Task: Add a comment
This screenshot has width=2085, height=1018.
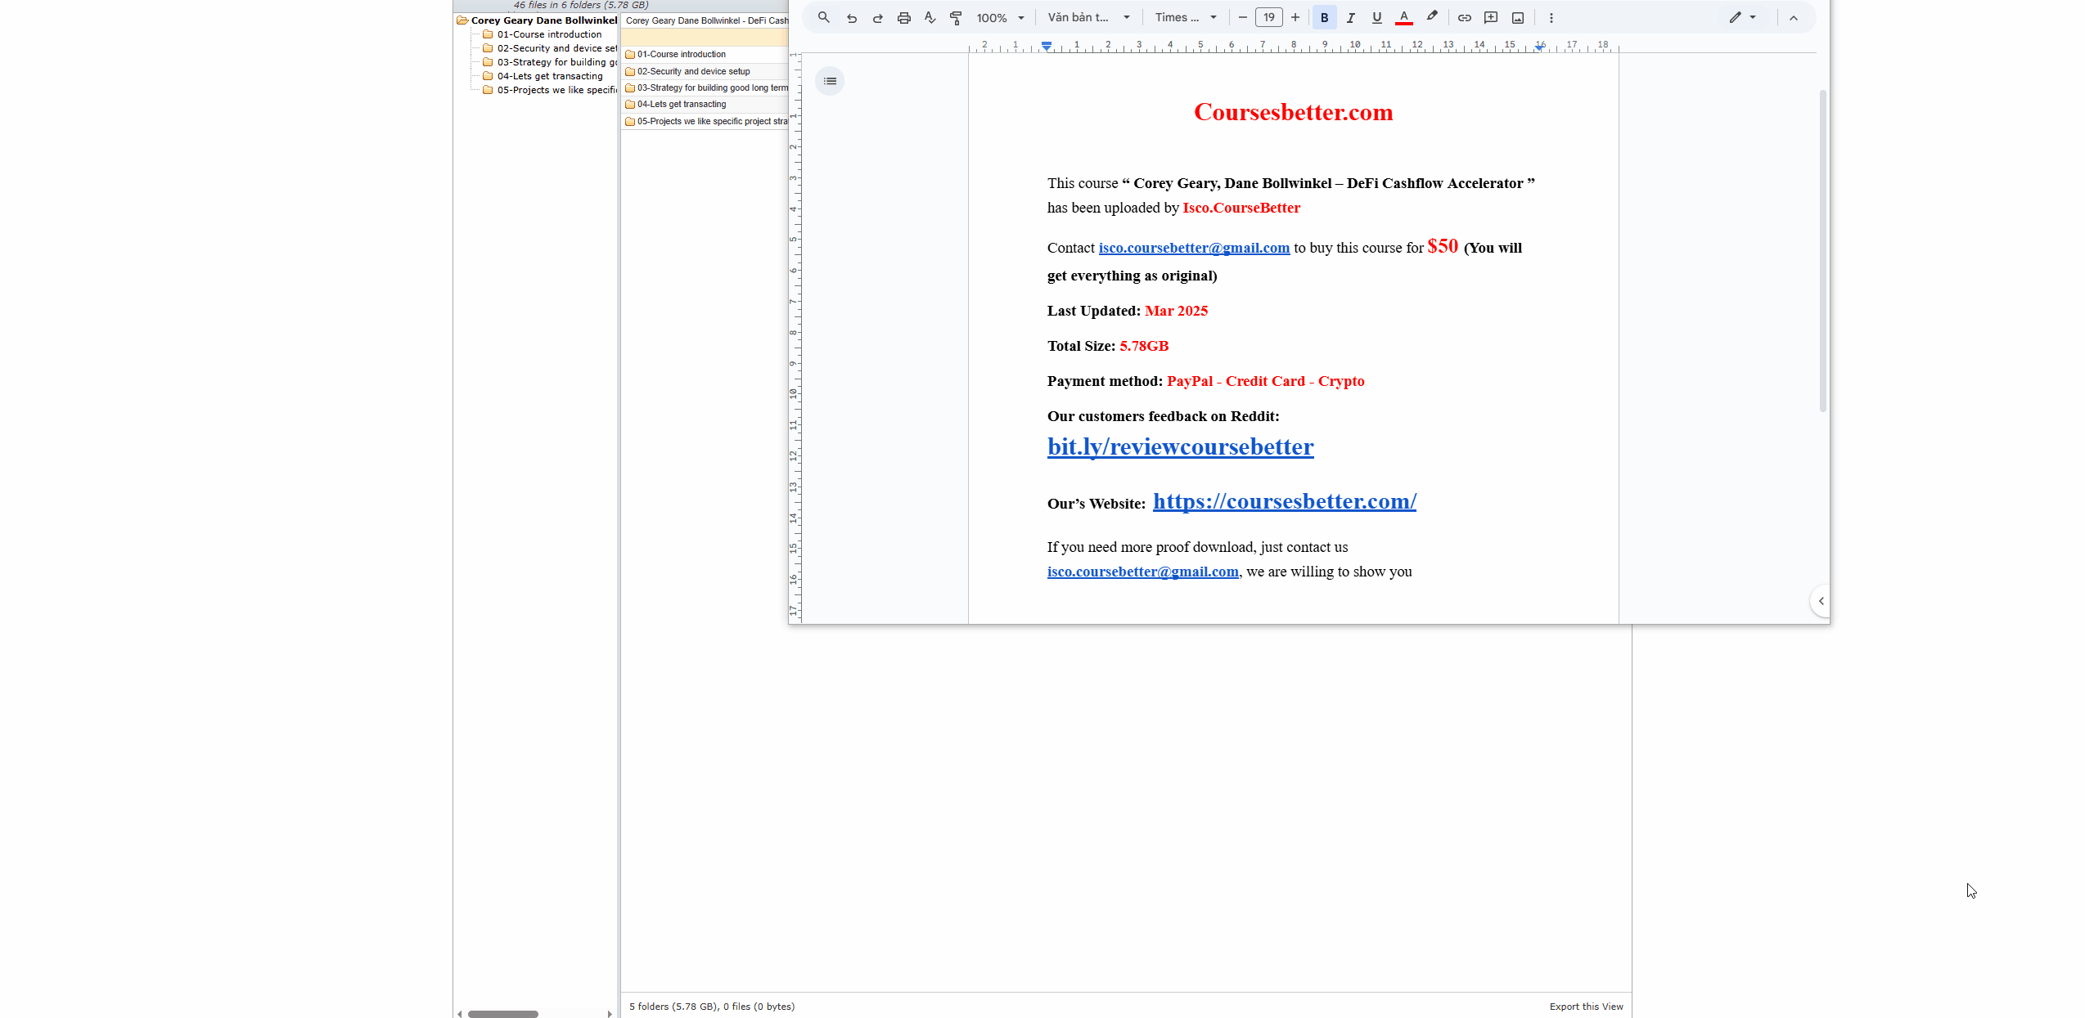Action: (1491, 17)
